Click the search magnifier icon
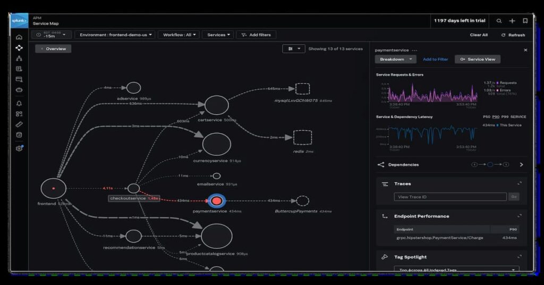This screenshot has height=285, width=544. [x=499, y=21]
